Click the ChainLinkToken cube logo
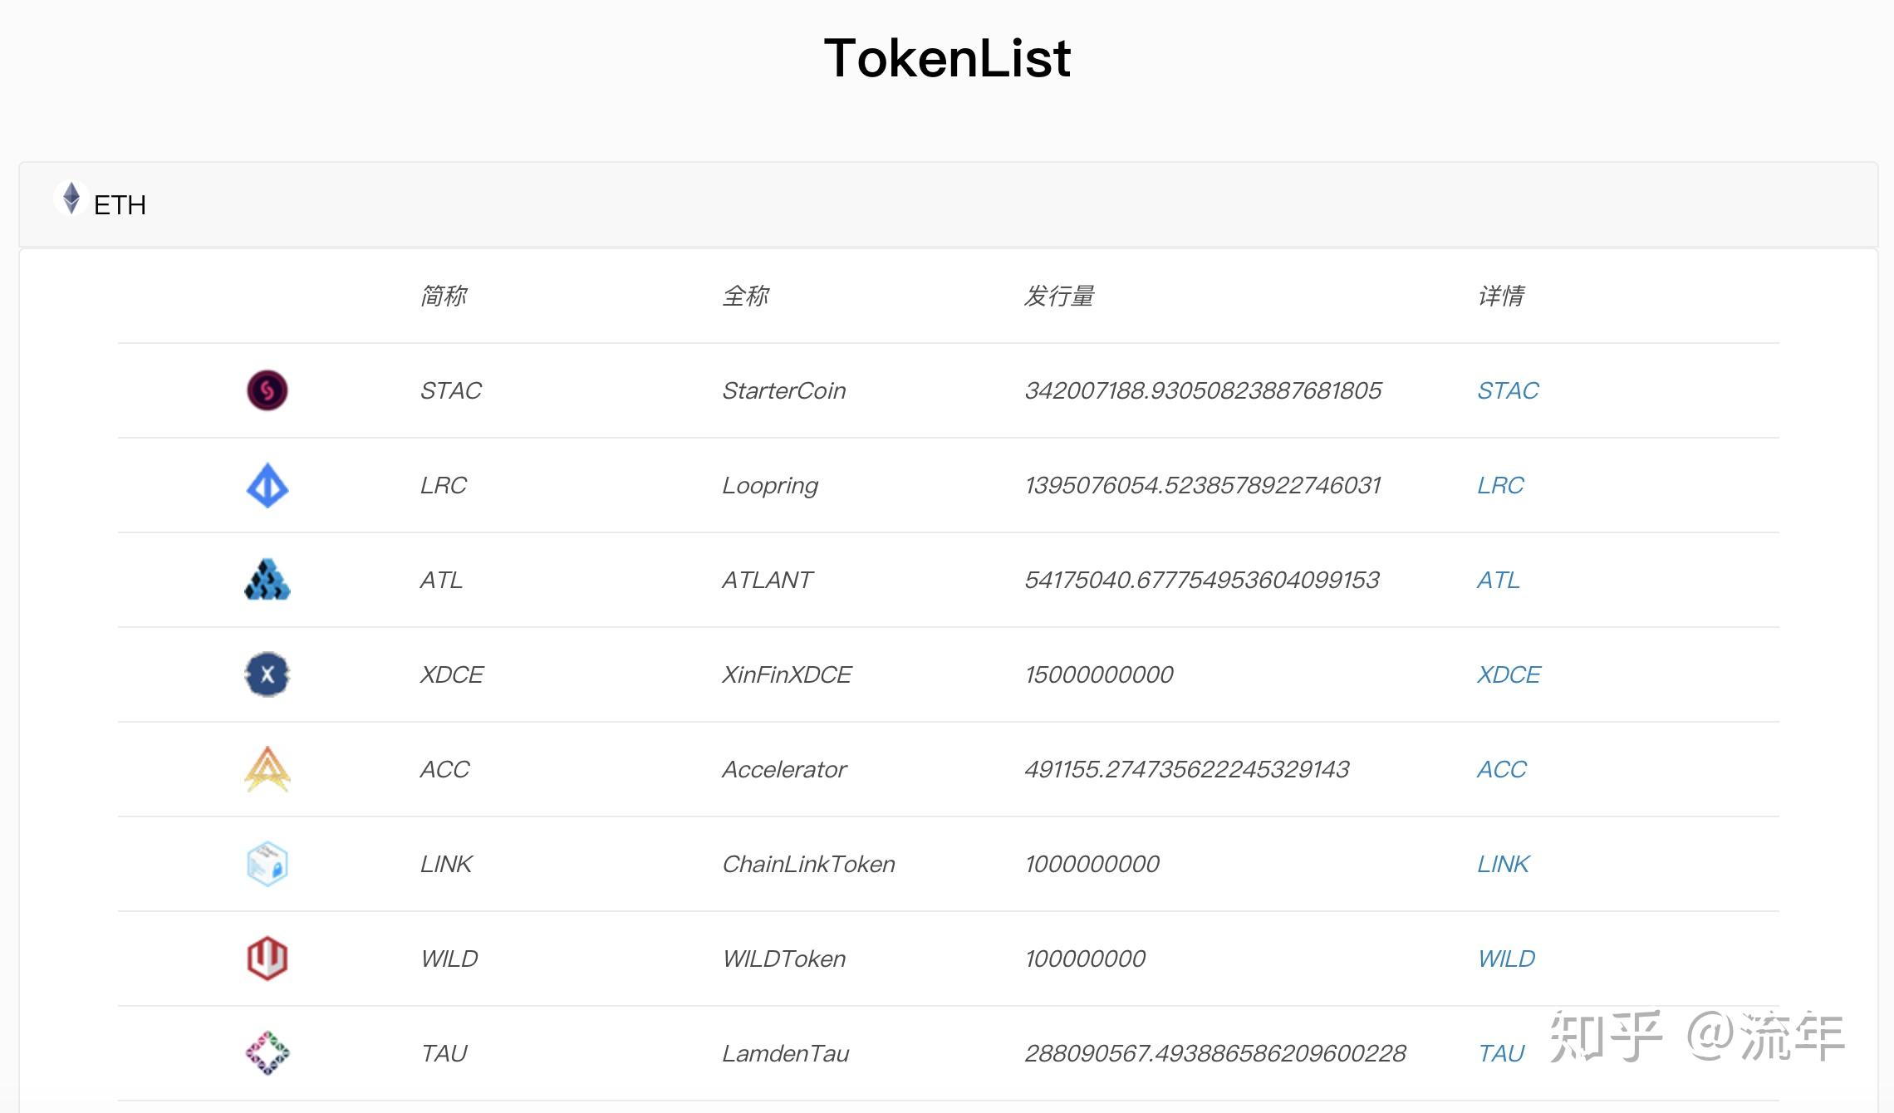Image resolution: width=1894 pixels, height=1113 pixels. coord(267,864)
